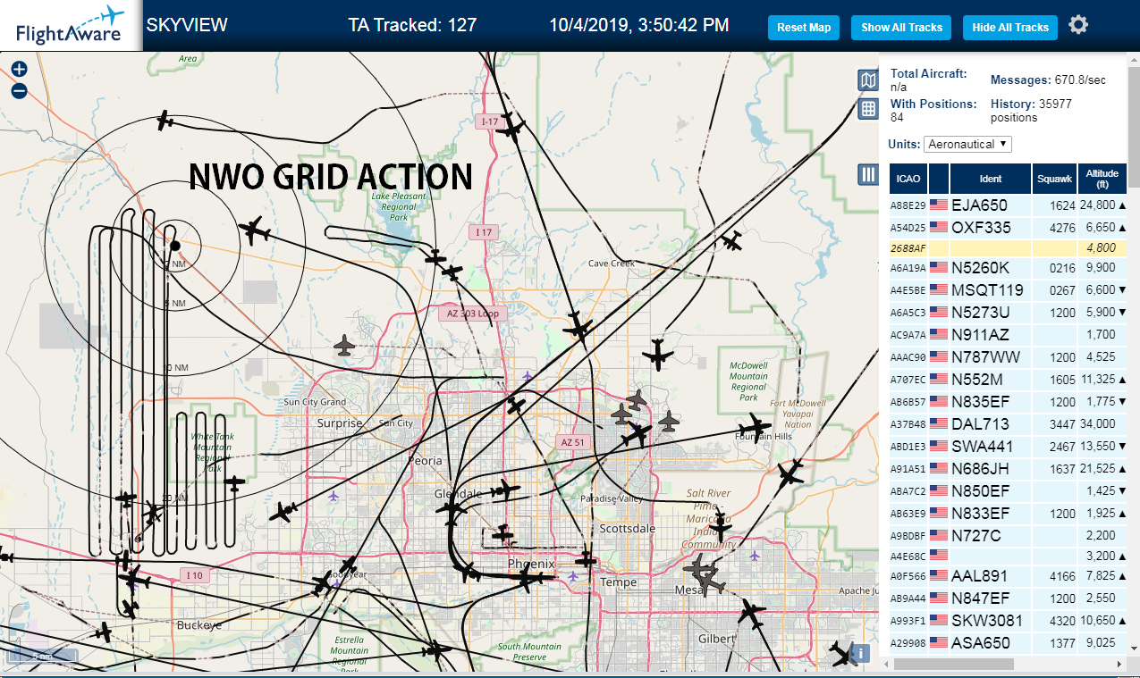Image resolution: width=1140 pixels, height=678 pixels.
Task: Sort table by Altitude (ft) column
Action: [x=1102, y=179]
